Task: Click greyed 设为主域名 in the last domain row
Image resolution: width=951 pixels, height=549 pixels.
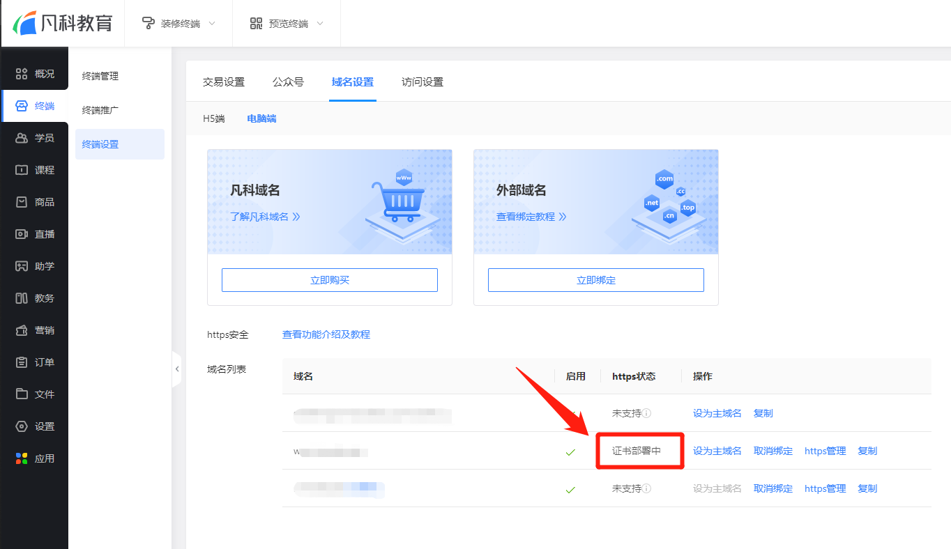Action: point(717,488)
